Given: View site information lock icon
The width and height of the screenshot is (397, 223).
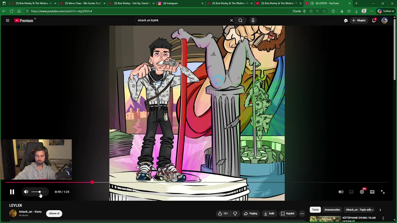Looking at the screenshot, I should click(x=27, y=11).
